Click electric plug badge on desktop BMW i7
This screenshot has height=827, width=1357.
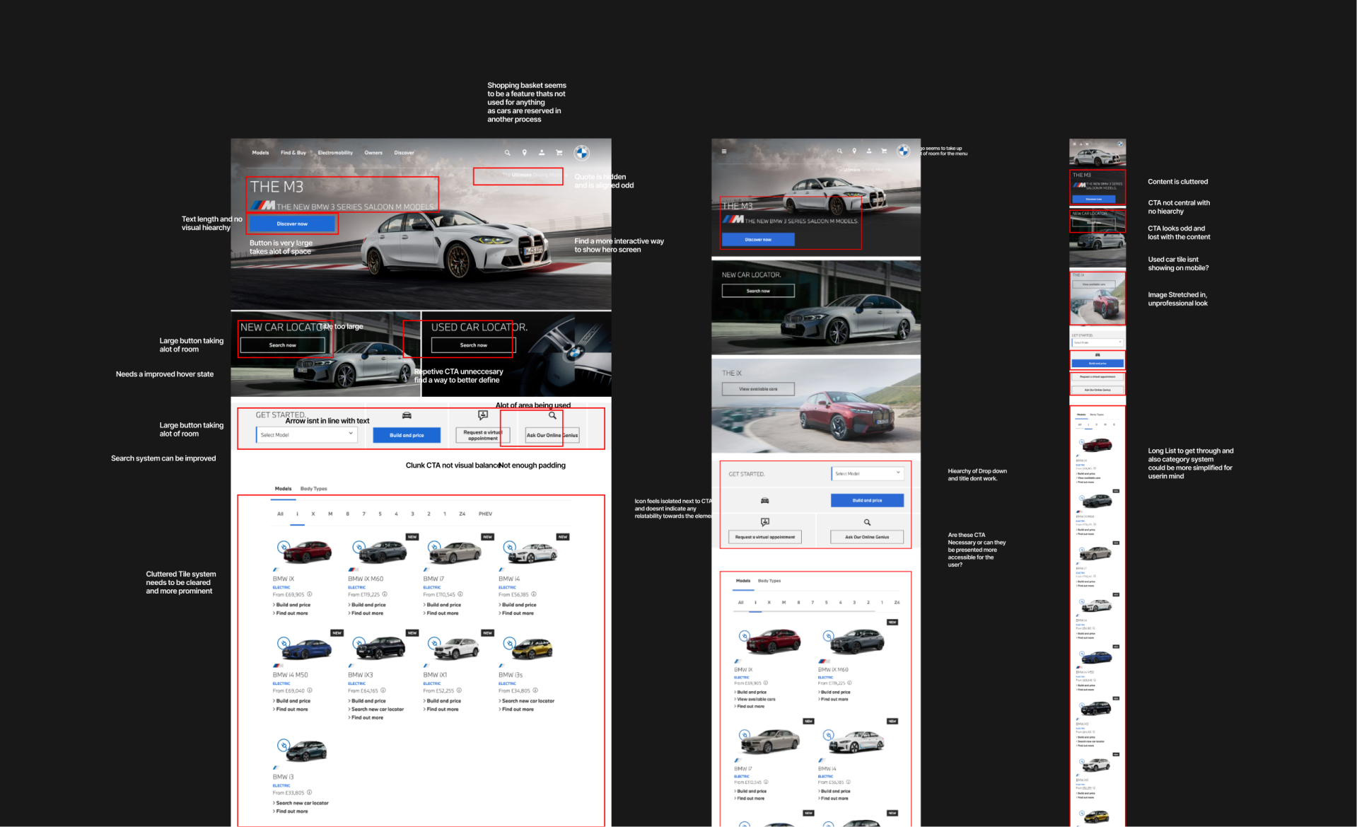[x=434, y=547]
